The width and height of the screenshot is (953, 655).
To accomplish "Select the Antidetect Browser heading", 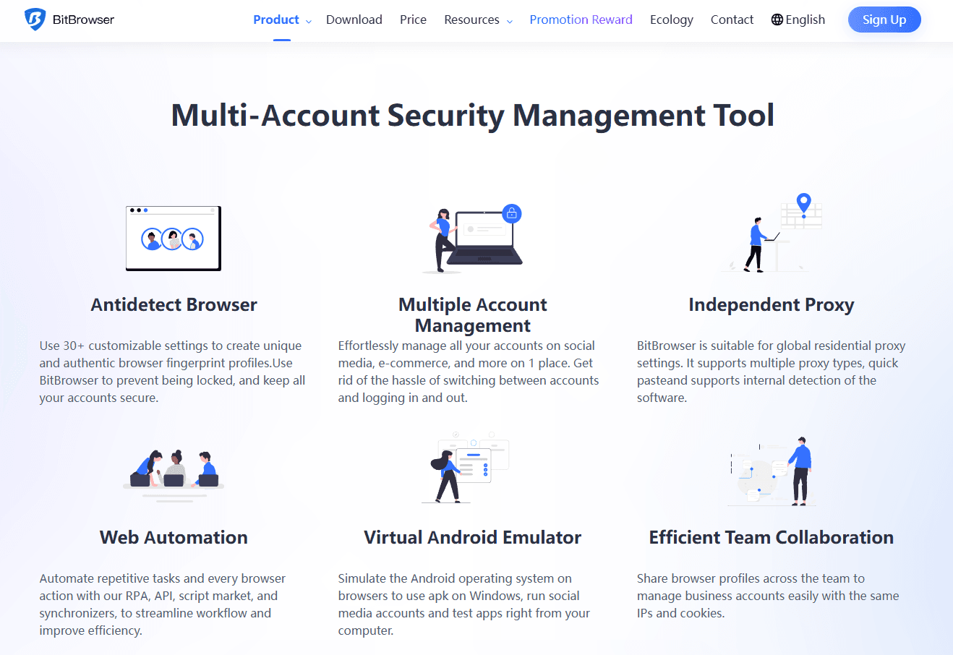I will point(174,304).
